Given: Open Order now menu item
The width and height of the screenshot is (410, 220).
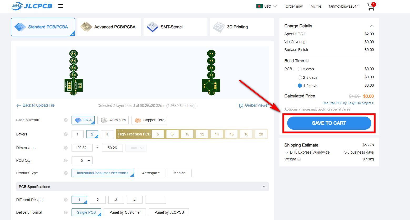Looking at the screenshot, I should pos(294,6).
